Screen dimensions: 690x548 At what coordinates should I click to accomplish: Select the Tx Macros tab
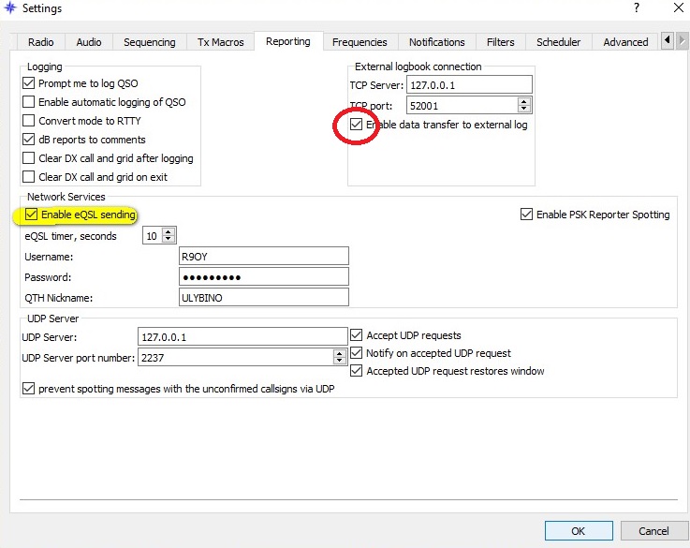(x=221, y=42)
